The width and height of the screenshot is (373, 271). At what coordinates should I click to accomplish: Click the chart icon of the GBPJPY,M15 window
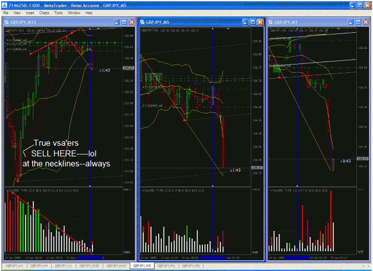click(x=7, y=22)
